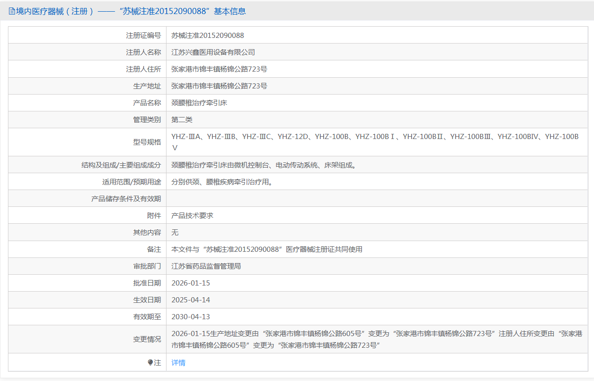The width and height of the screenshot is (594, 381).
Task: Click the 批准日期 label
Action: (147, 283)
